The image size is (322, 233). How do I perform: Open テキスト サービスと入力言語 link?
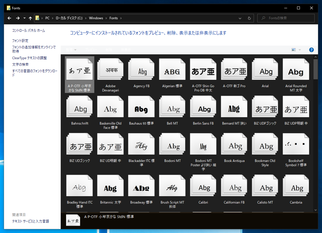tap(31, 221)
